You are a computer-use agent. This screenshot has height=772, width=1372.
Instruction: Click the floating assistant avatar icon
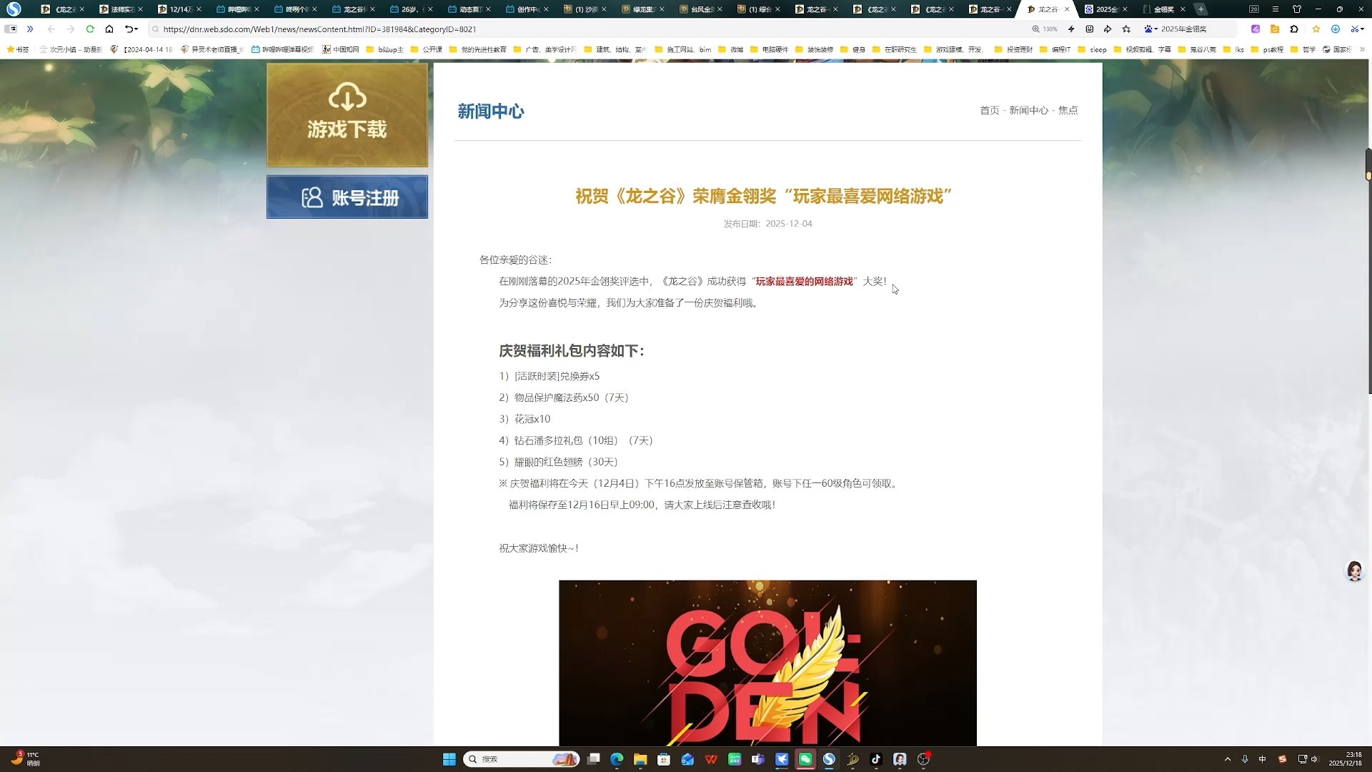pos(1354,571)
